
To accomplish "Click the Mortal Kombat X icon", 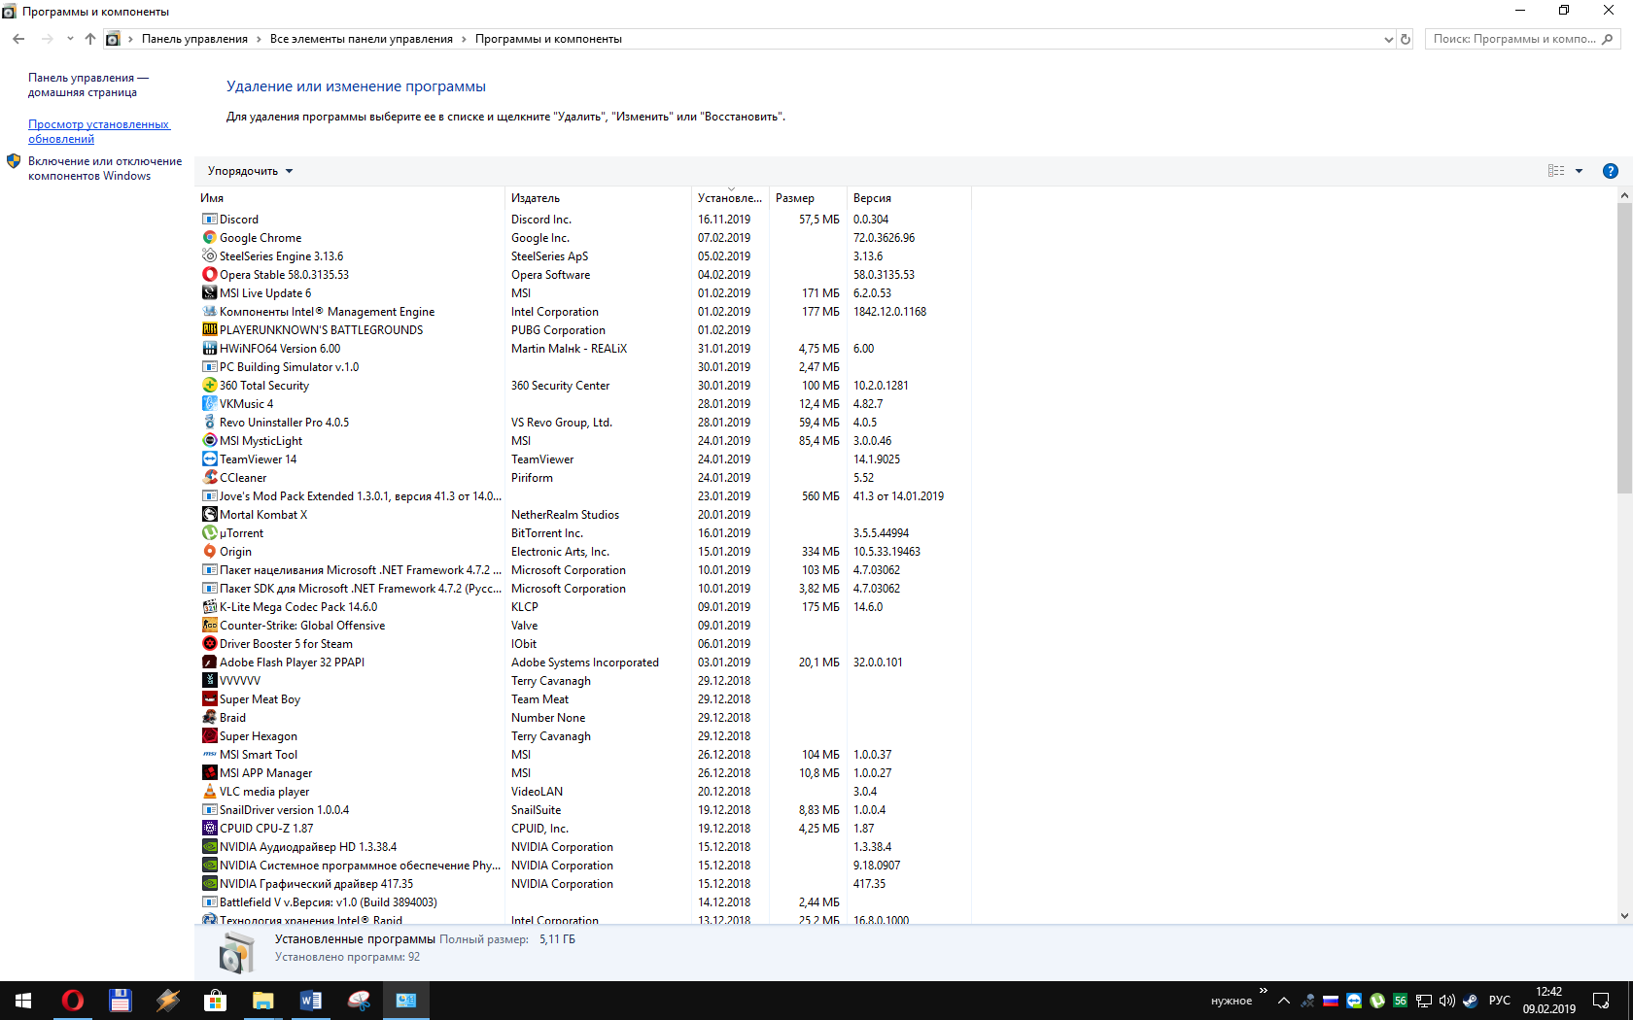I will (x=209, y=515).
